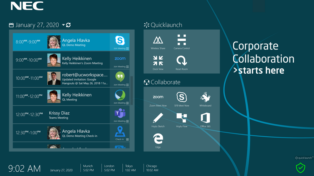Click the calendar icon beside the date

(x=11, y=25)
